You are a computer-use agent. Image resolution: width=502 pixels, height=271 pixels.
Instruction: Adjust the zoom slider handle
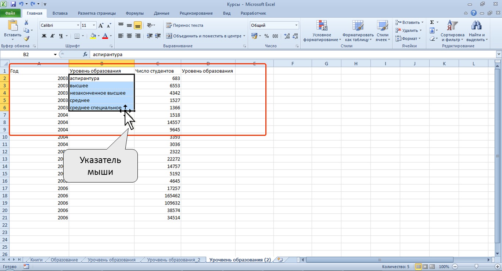tap(476, 267)
